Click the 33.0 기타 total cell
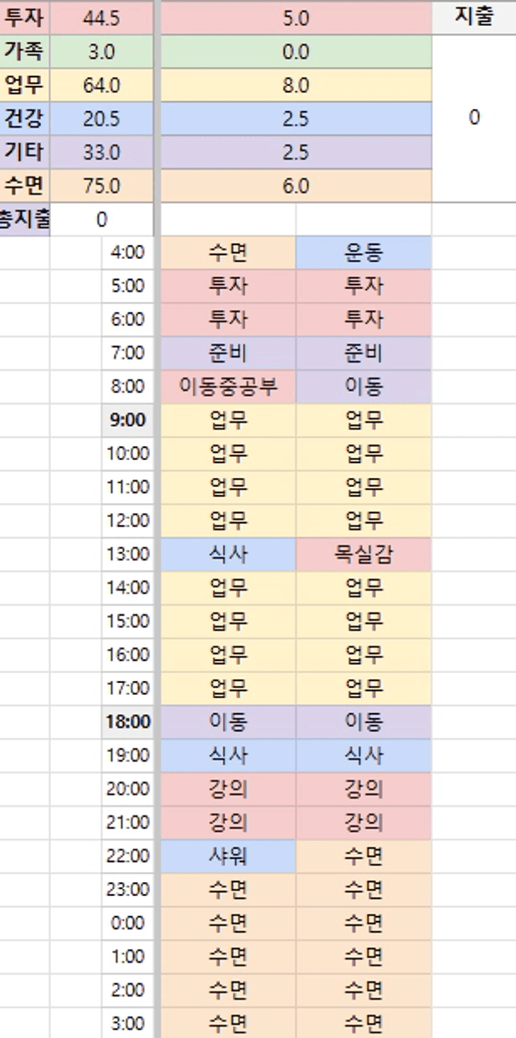The height and width of the screenshot is (1038, 516). coord(102,152)
